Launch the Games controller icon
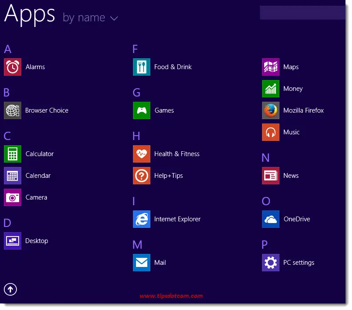The image size is (352, 310). point(142,110)
